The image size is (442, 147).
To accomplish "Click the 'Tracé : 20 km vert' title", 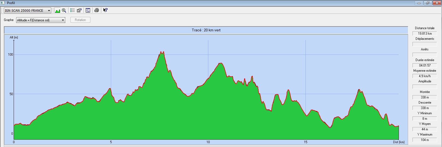I will [206, 30].
